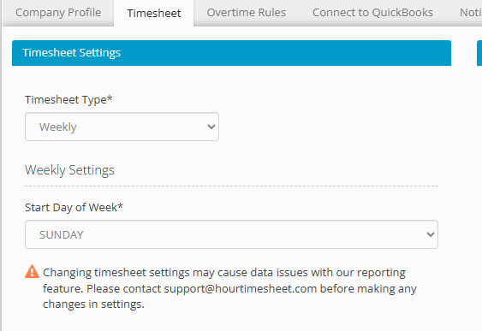Go to the Connect to QuickBooks tab
Screen dimensions: 482x331
pos(372,13)
